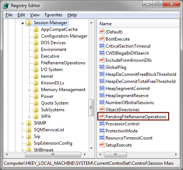Click the HeapDeCommitFreeBlockThreshold value icon
This screenshot has width=183, height=170.
[x=101, y=74]
